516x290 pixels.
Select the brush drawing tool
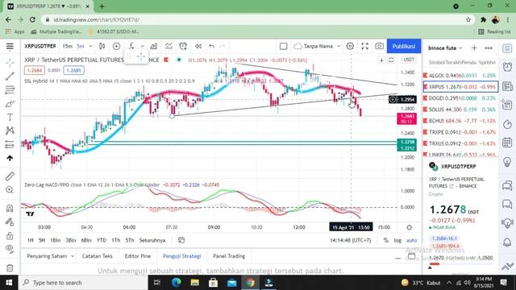click(x=10, y=104)
